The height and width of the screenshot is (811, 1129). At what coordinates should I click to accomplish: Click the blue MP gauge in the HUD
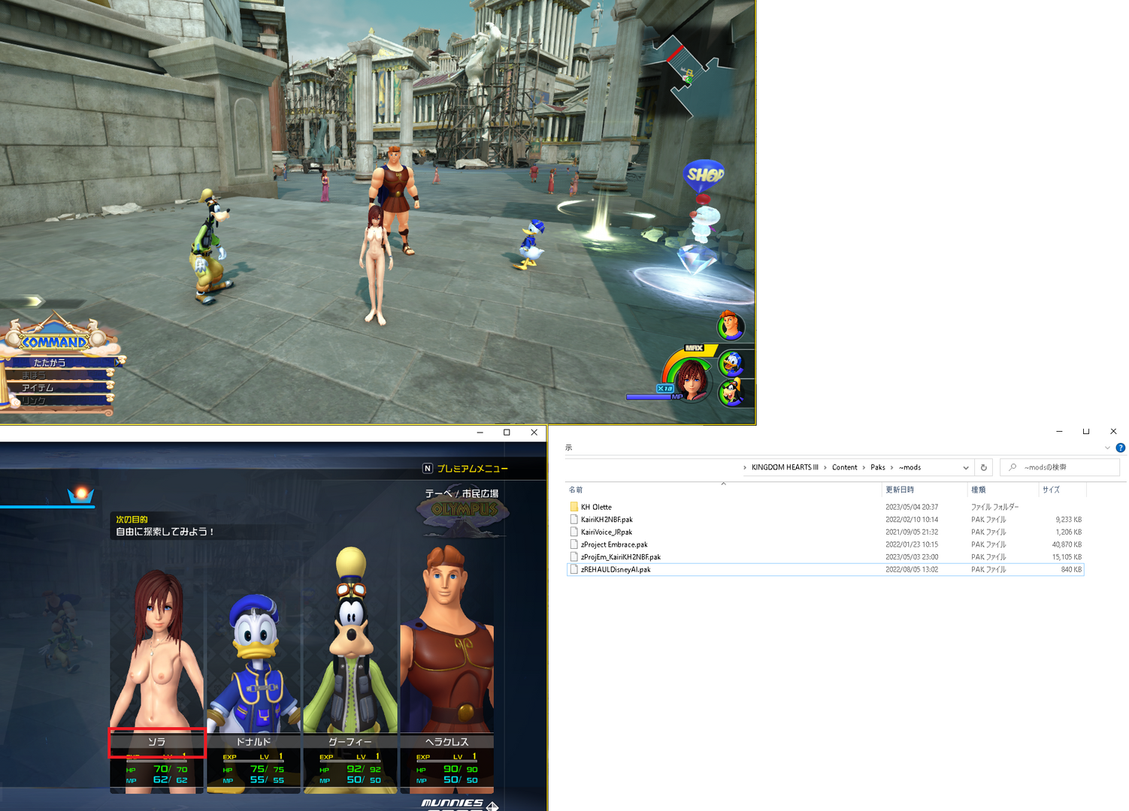[649, 396]
